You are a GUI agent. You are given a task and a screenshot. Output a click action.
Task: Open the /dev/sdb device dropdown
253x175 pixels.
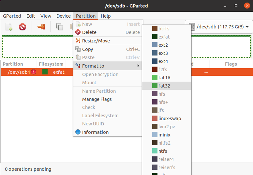(219, 27)
